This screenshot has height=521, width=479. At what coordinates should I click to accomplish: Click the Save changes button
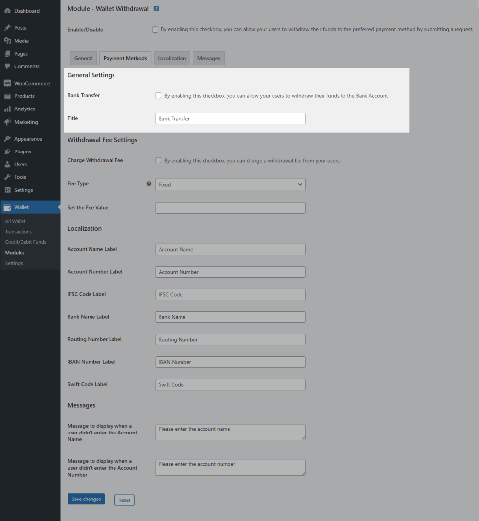pos(86,499)
